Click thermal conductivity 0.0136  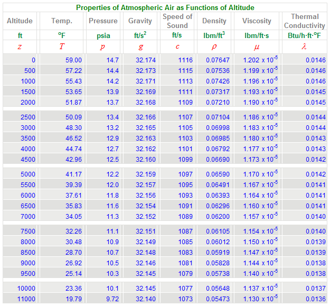tap(315, 299)
